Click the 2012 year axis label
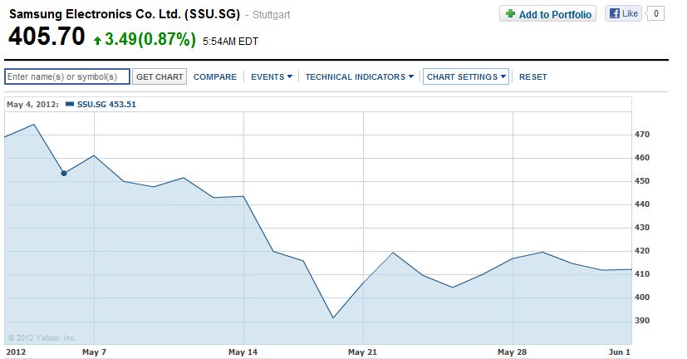 (x=16, y=352)
